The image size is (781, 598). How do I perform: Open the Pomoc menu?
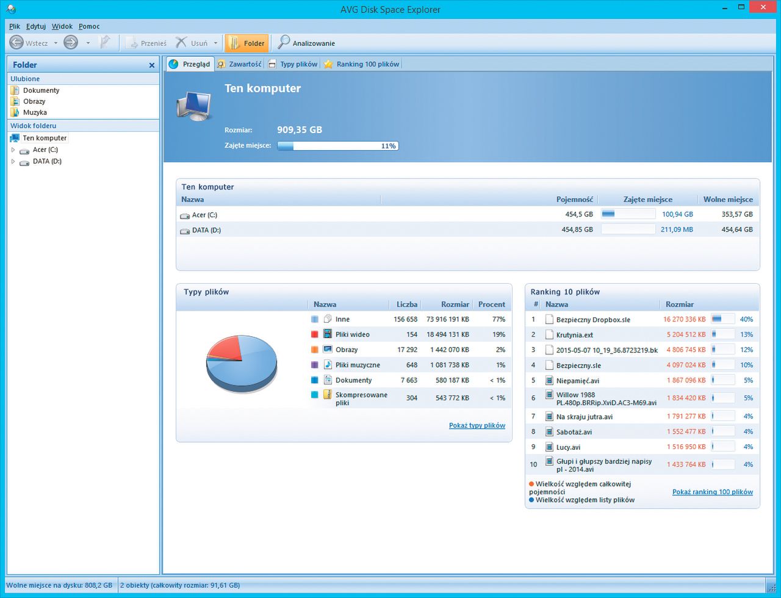coord(89,26)
